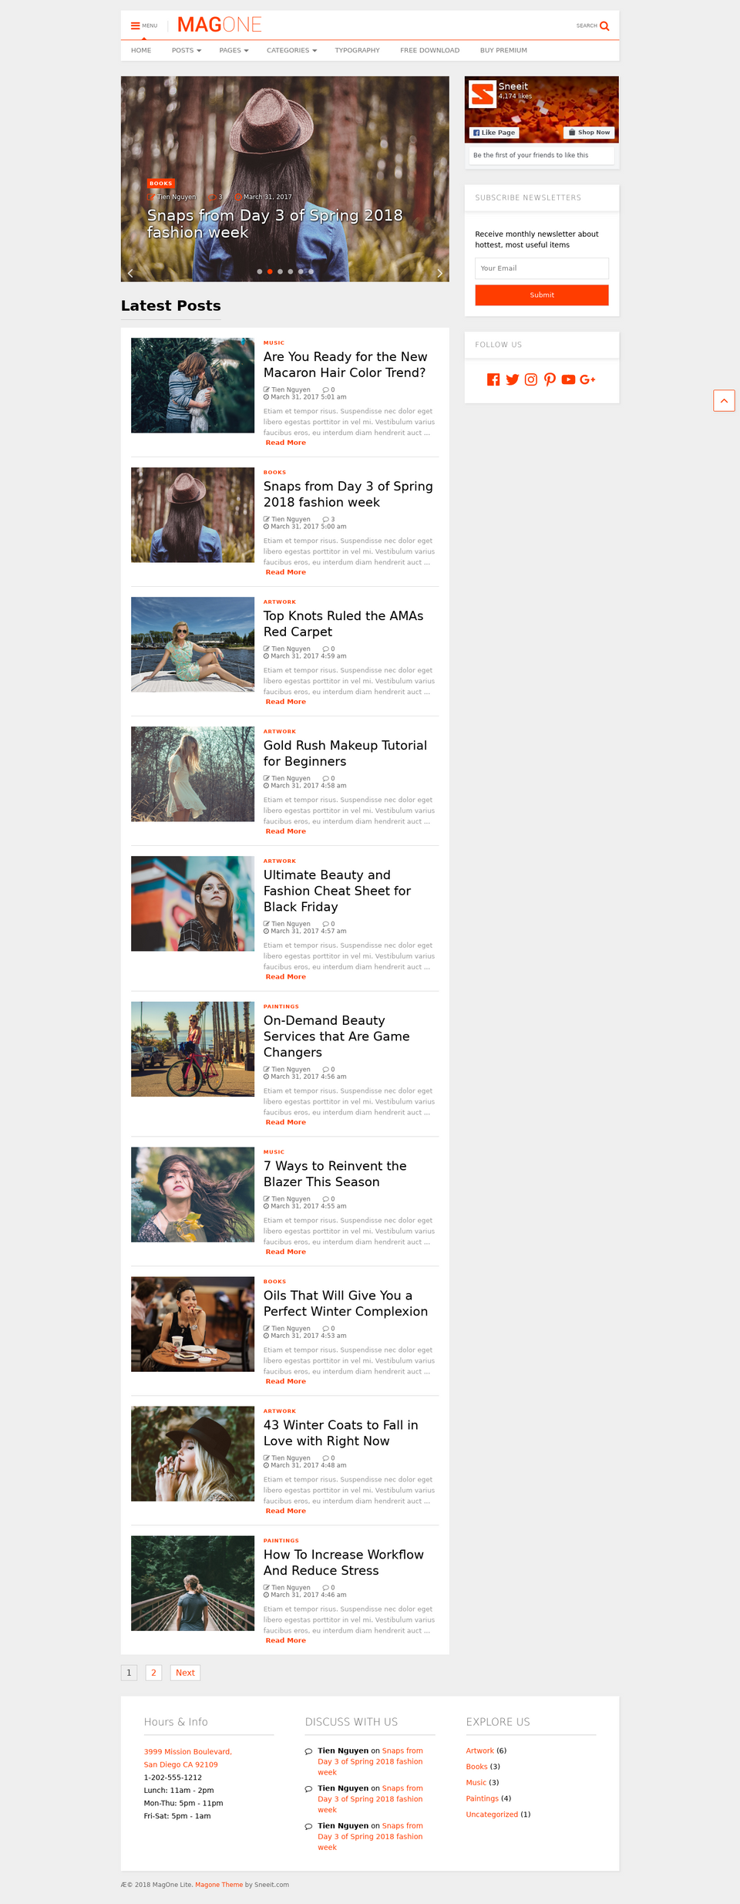The image size is (740, 1904).
Task: Select the first slider pagination dot
Action: pyautogui.click(x=260, y=271)
